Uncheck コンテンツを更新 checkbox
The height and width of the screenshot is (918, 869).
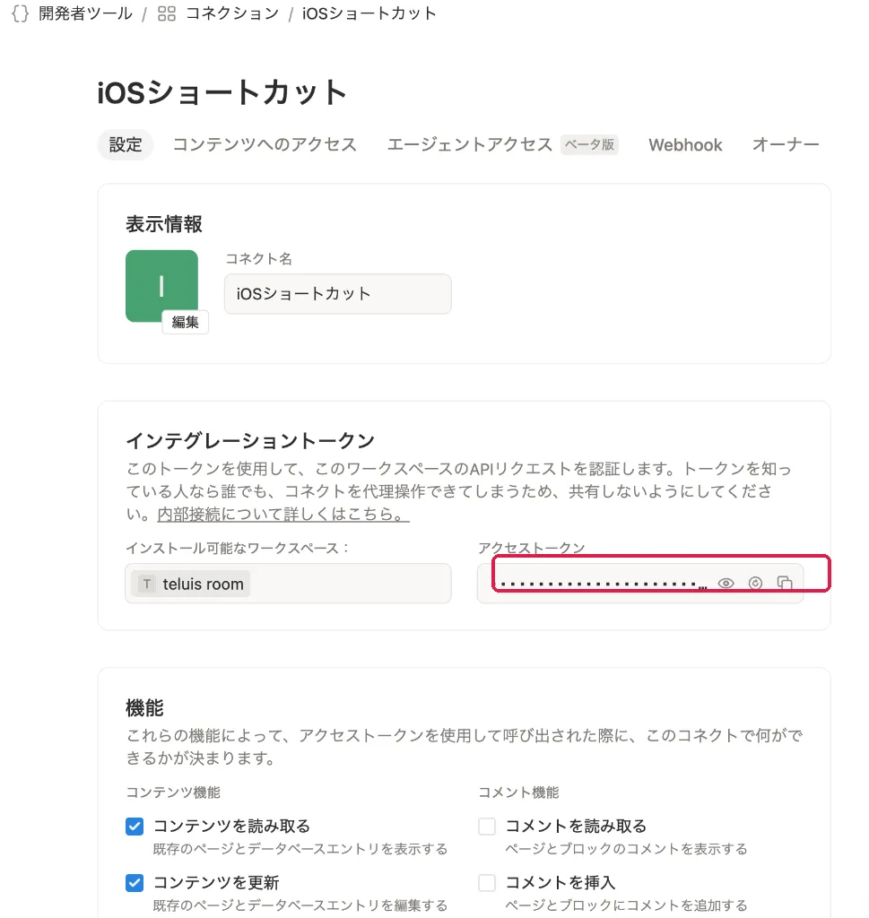135,883
